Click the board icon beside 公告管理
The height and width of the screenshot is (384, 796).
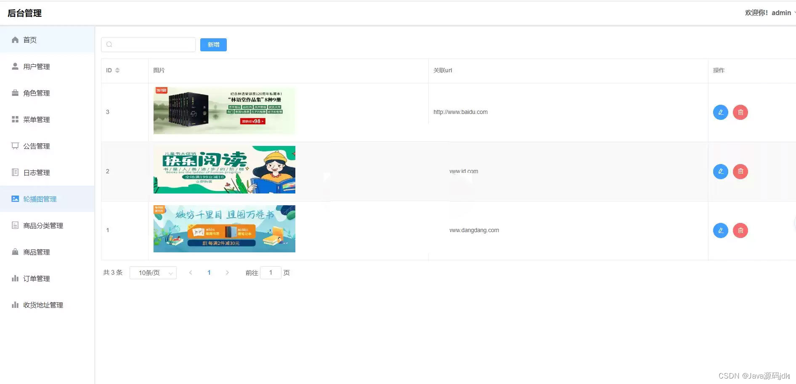pyautogui.click(x=15, y=146)
